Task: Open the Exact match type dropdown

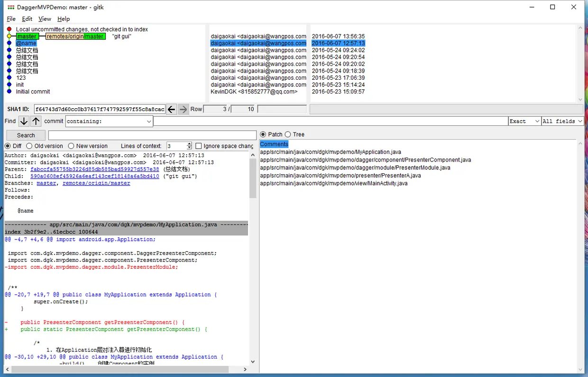Action: tap(524, 121)
